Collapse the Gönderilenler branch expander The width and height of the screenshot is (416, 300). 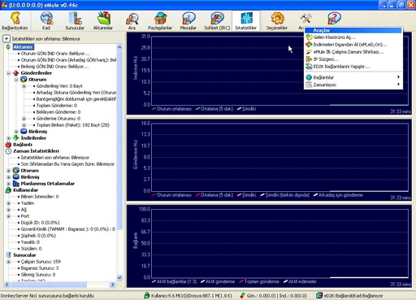[x=8, y=73]
